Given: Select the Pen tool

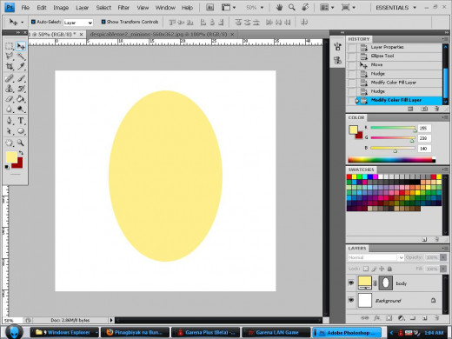Looking at the screenshot, I should [x=10, y=121].
